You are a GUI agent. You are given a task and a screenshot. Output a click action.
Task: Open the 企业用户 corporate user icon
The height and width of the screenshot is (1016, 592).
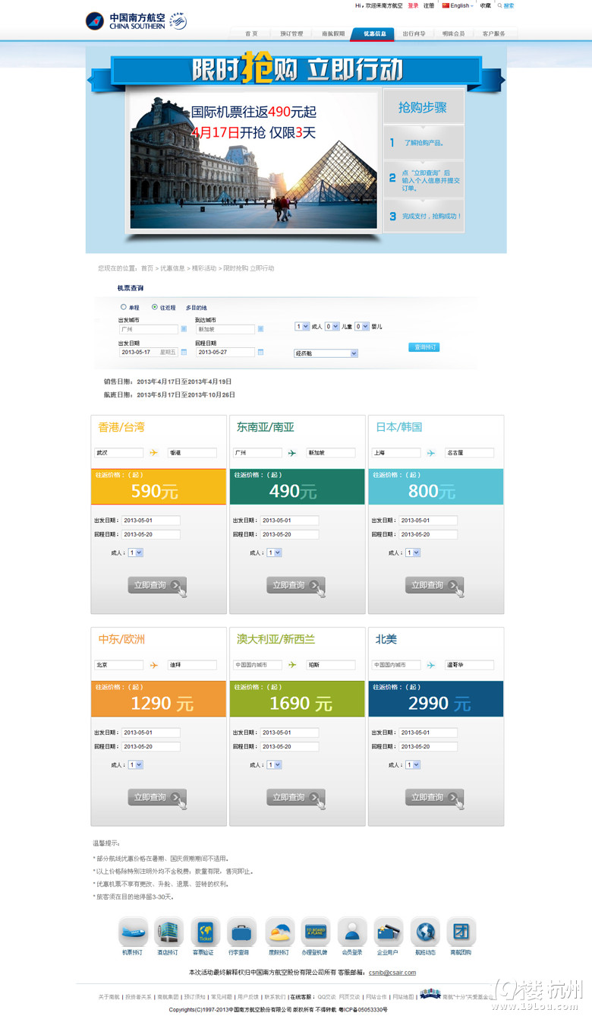point(388,932)
